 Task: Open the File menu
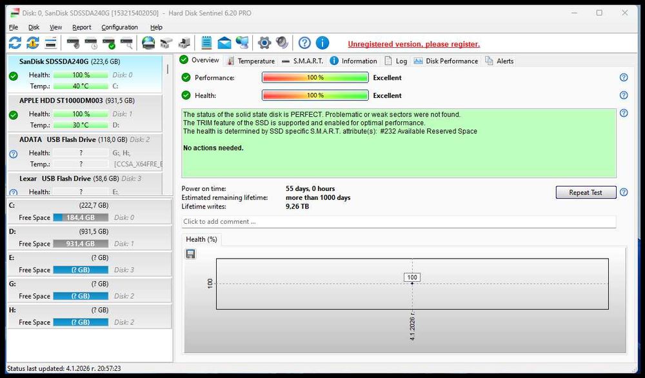click(14, 27)
